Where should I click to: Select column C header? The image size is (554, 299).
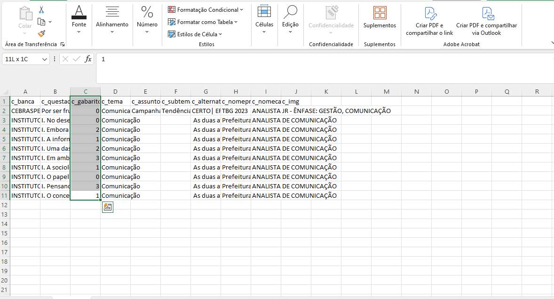(86, 92)
